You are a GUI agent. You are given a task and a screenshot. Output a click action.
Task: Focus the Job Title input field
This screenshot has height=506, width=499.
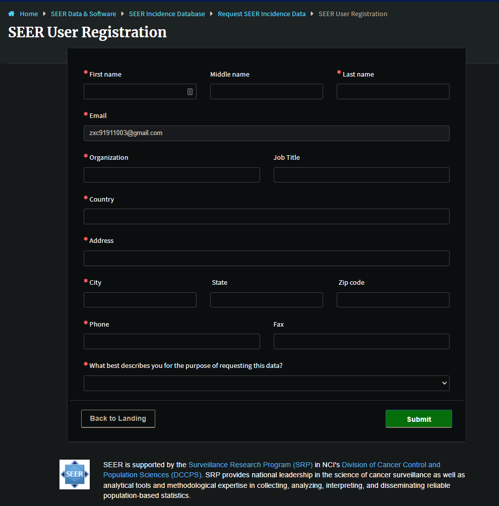(x=361, y=175)
